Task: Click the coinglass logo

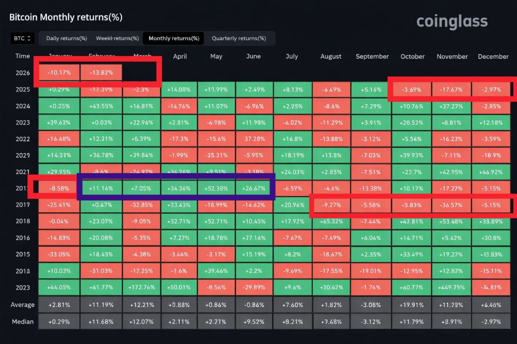Action: click(452, 22)
